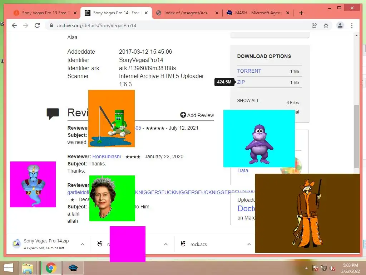
Task: Close the Sony Vegas Pro 14 tab
Action: (x=146, y=13)
